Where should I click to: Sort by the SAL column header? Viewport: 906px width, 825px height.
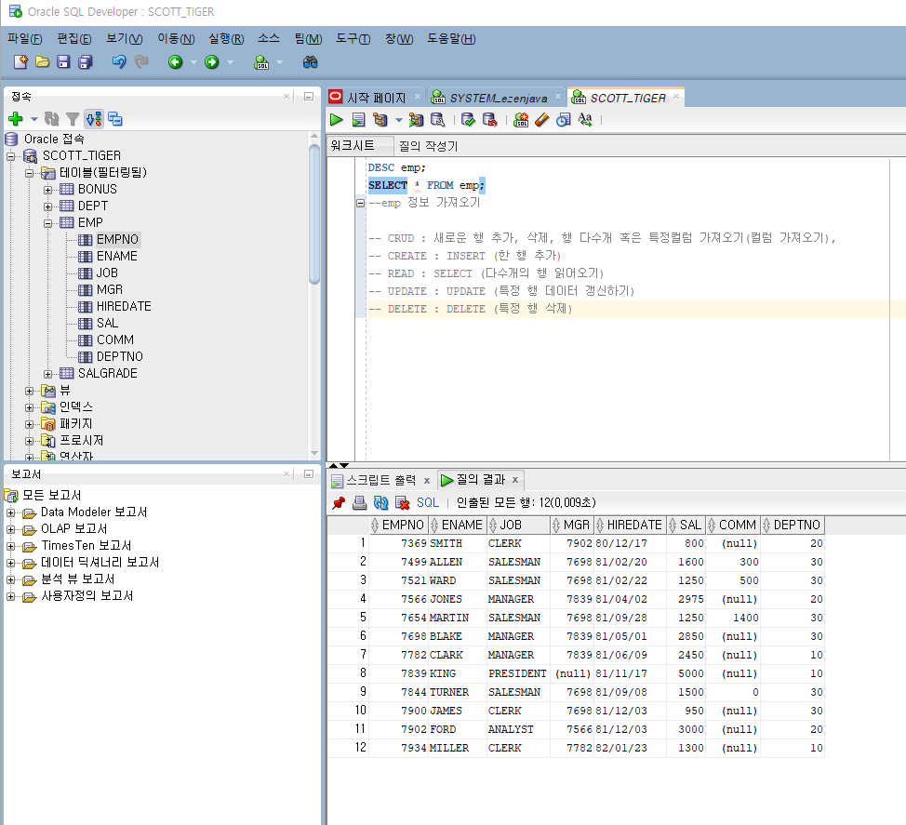(686, 525)
